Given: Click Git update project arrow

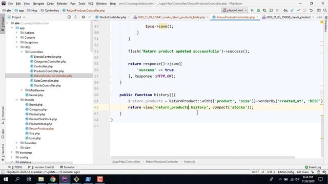Looking at the screenshot, I should [292, 10].
